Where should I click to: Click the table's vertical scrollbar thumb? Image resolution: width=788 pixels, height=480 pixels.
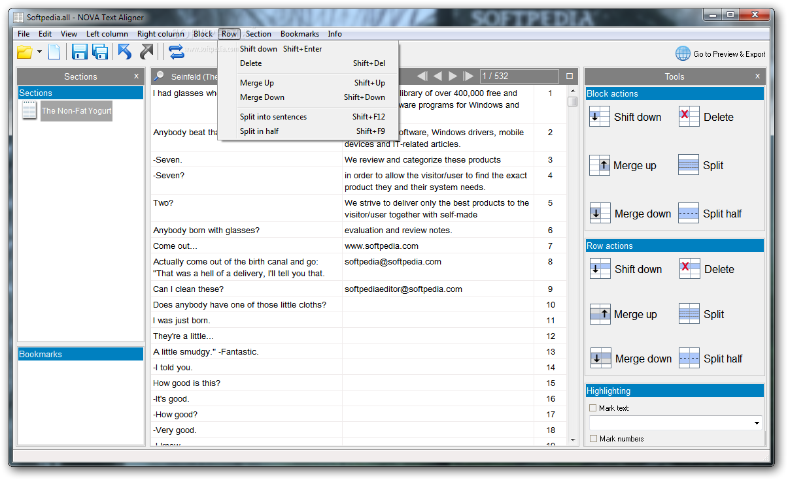coord(573,101)
